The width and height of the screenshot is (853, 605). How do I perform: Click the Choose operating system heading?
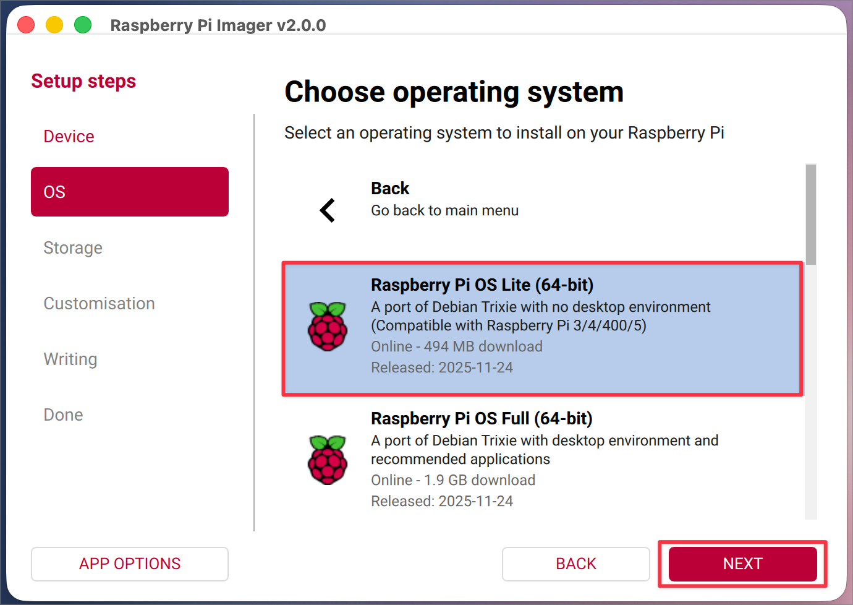tap(454, 92)
